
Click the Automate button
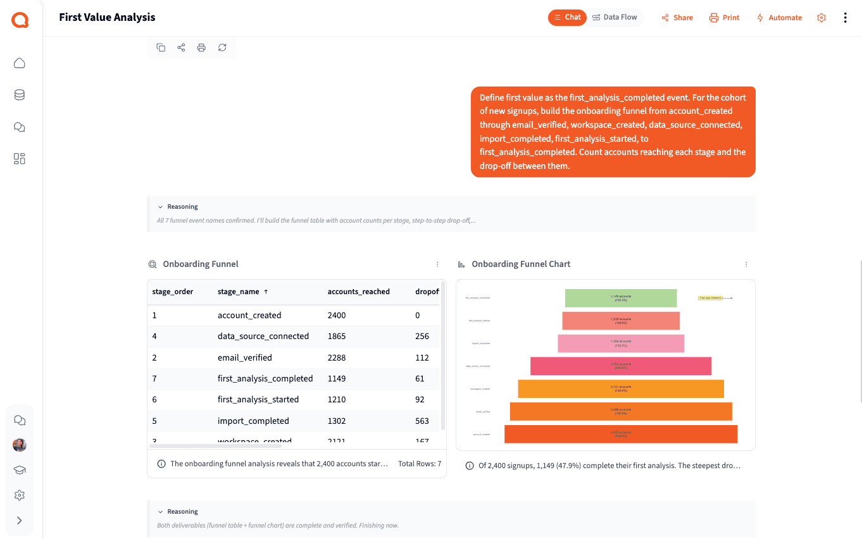pos(779,18)
